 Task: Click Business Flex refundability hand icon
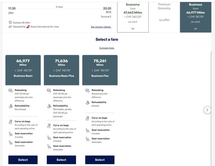point(87,103)
